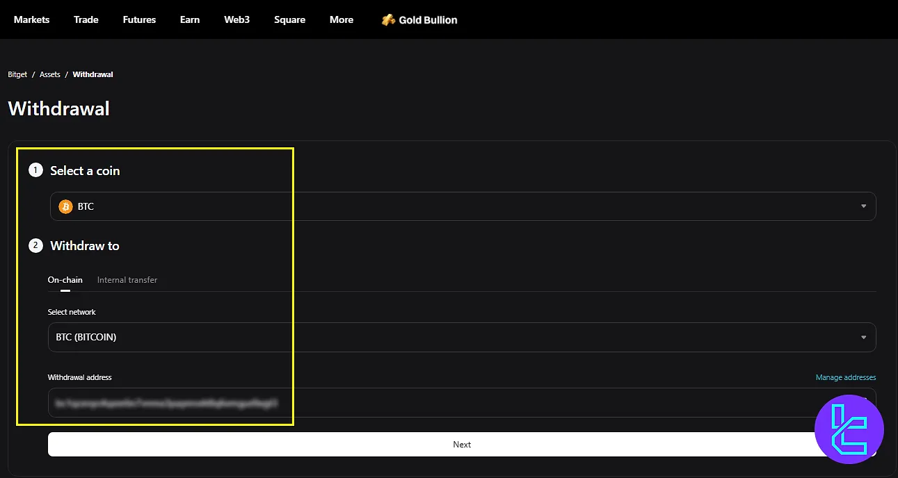The image size is (898, 478).
Task: Click the Withdrawal breadcrumb text
Action: [93, 74]
